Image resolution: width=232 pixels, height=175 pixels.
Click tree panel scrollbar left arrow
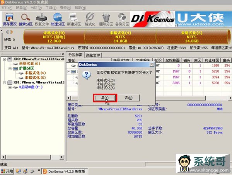(3, 157)
